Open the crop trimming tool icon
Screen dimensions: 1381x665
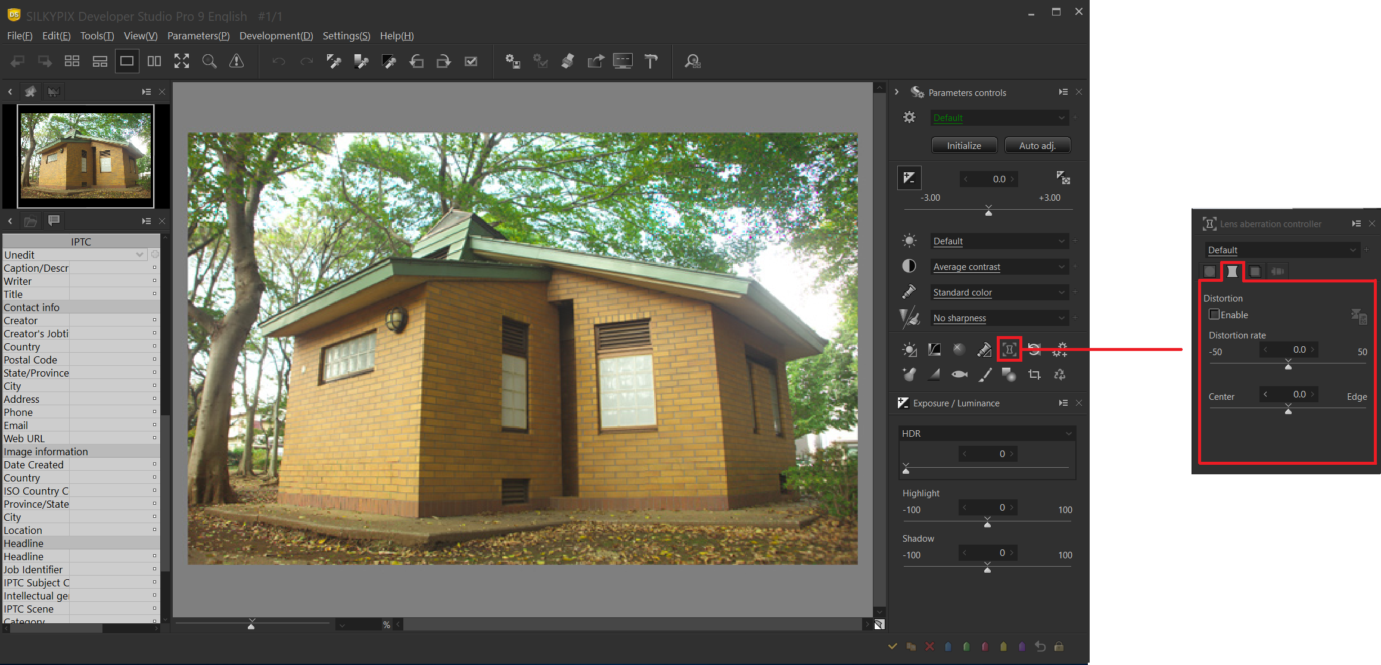[x=1034, y=374]
